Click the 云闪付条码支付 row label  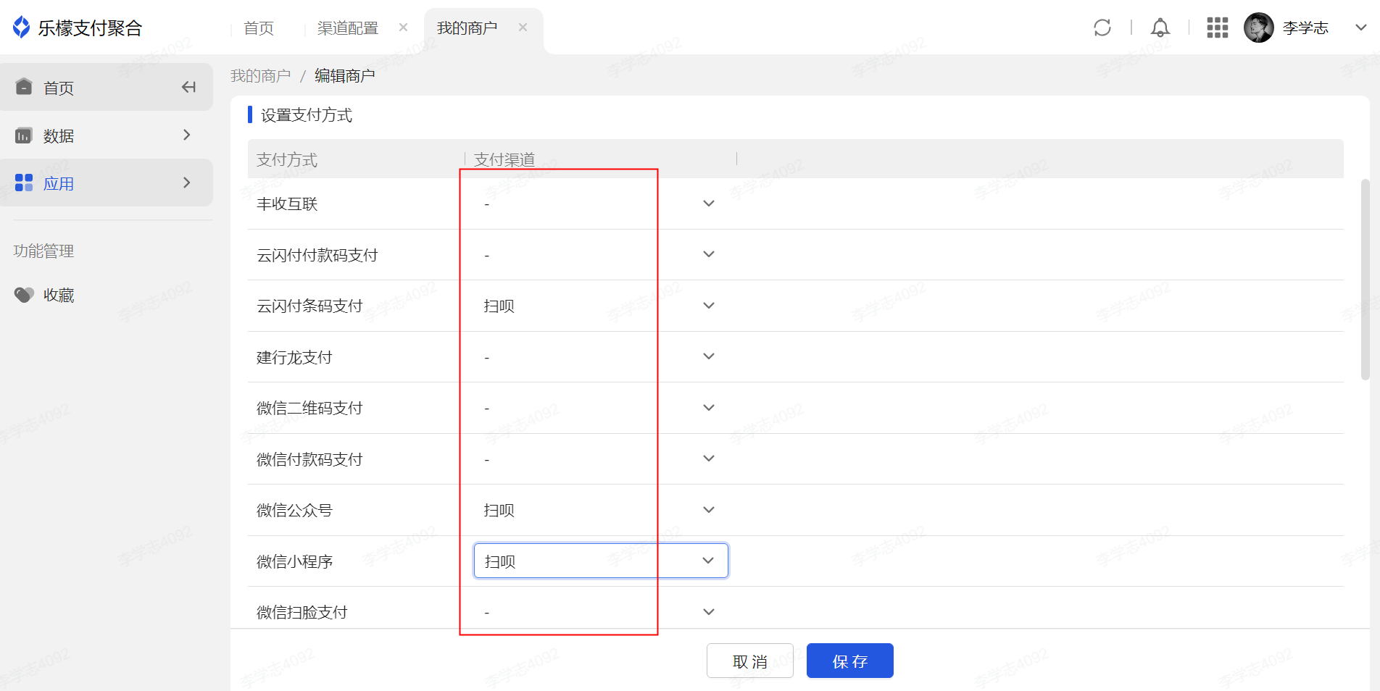coord(309,306)
